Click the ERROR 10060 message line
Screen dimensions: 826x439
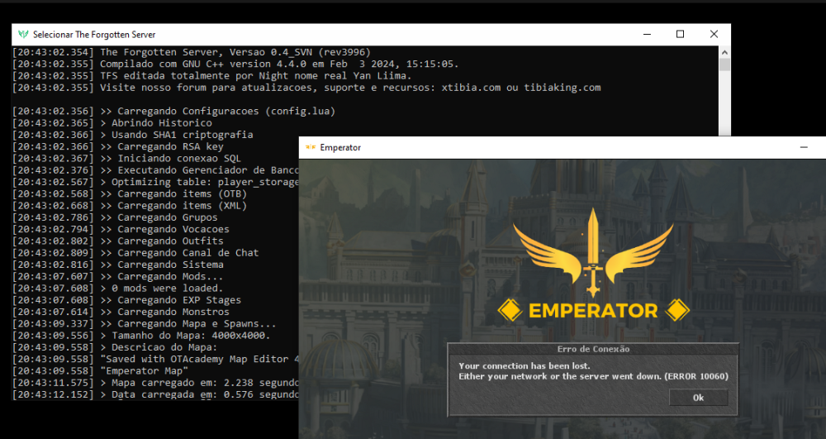coord(593,376)
